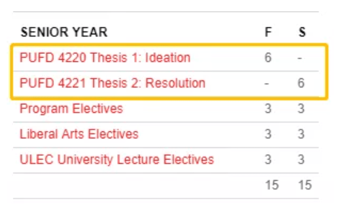The image size is (339, 210).
Task: Select the Liberal Arts Electives link
Action: tap(79, 134)
